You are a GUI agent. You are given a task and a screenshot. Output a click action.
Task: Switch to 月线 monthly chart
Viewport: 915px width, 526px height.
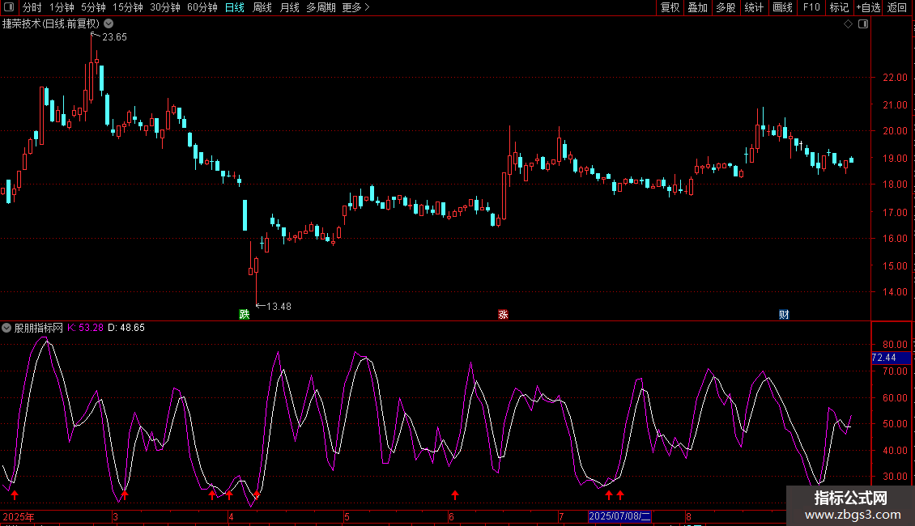289,7
